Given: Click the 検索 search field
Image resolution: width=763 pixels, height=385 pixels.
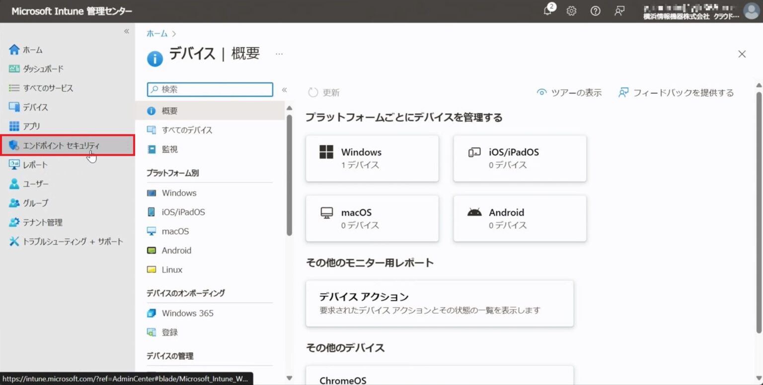Looking at the screenshot, I should pyautogui.click(x=209, y=89).
